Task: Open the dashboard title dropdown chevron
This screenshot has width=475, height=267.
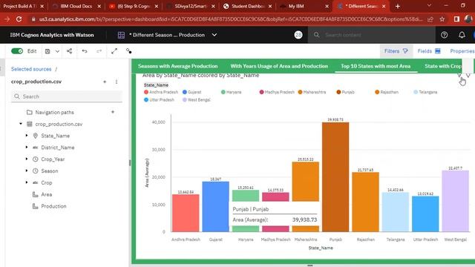Action: tap(214, 35)
